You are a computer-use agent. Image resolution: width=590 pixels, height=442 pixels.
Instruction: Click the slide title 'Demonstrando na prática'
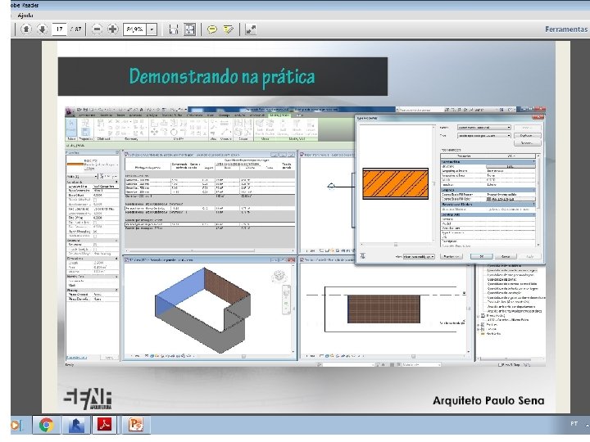click(222, 76)
